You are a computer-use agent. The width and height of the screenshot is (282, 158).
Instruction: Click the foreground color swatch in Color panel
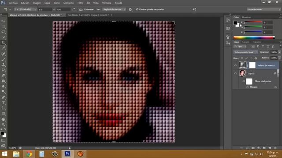(x=235, y=22)
